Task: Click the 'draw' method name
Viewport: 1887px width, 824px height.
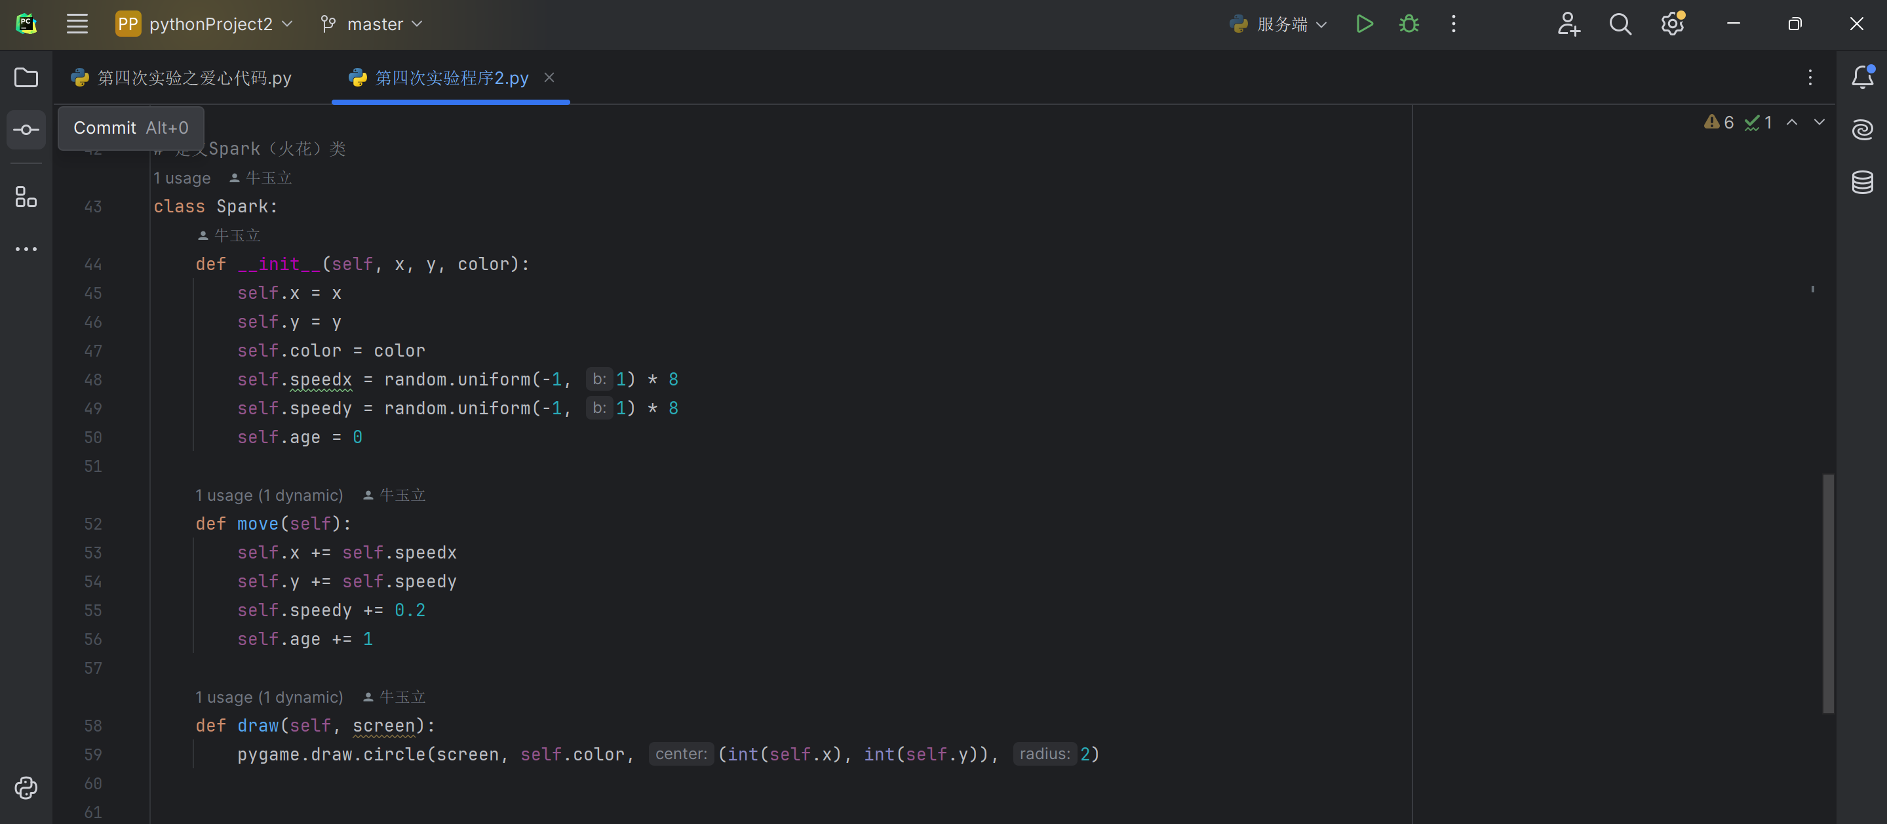Action: pos(258,726)
